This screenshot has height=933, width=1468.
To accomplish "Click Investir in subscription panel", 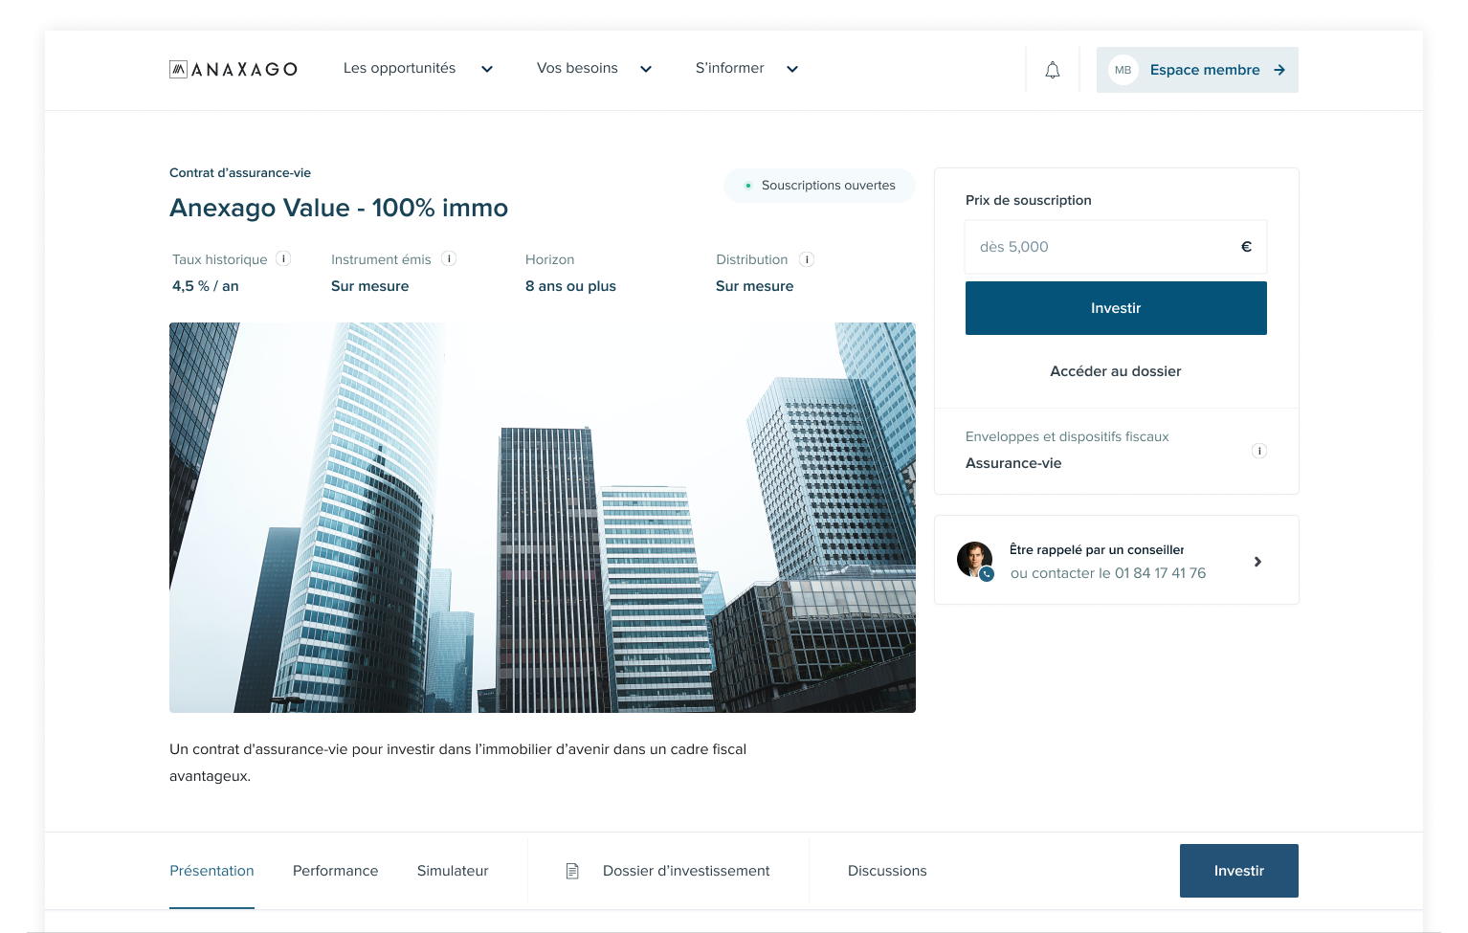I will 1116,308.
